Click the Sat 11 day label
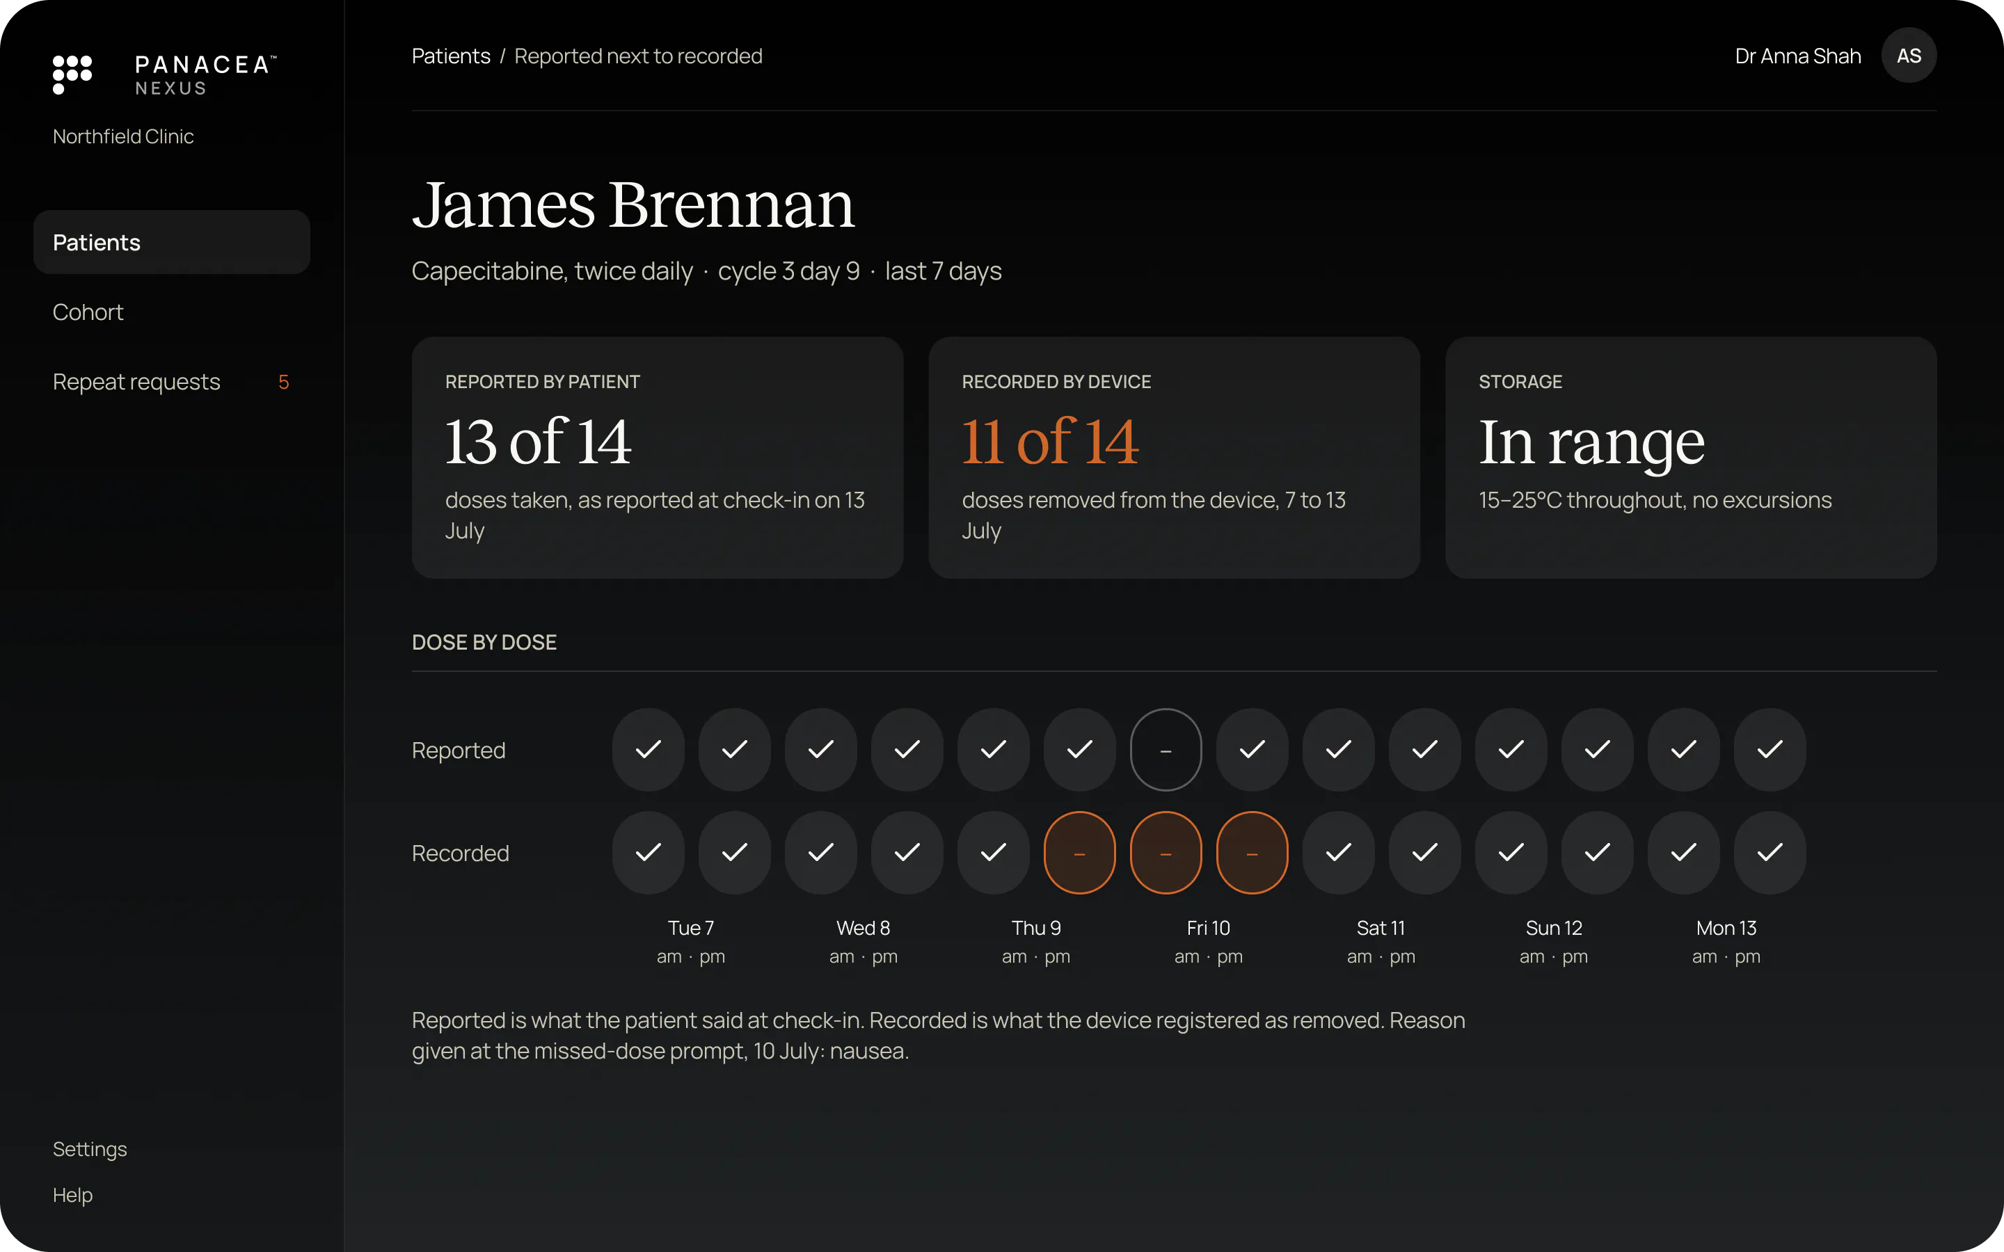 click(1381, 927)
